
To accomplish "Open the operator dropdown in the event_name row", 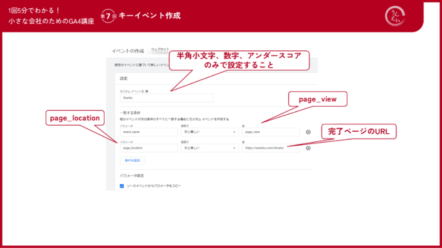I will point(209,132).
